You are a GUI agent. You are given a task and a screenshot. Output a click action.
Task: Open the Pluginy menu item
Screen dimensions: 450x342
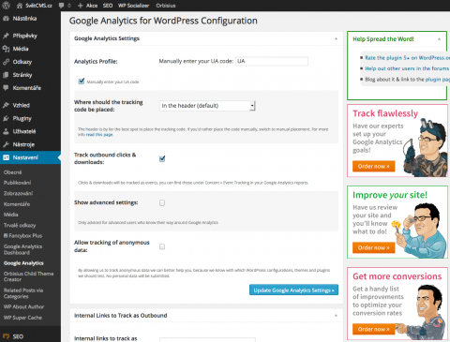[22, 118]
